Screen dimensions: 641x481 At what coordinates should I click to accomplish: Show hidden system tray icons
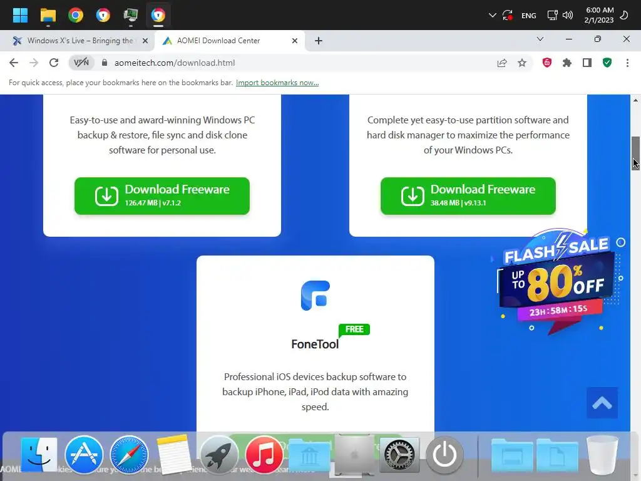492,15
